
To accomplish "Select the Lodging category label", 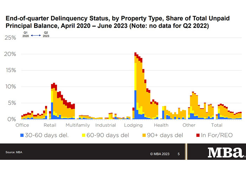I will [x=133, y=125].
